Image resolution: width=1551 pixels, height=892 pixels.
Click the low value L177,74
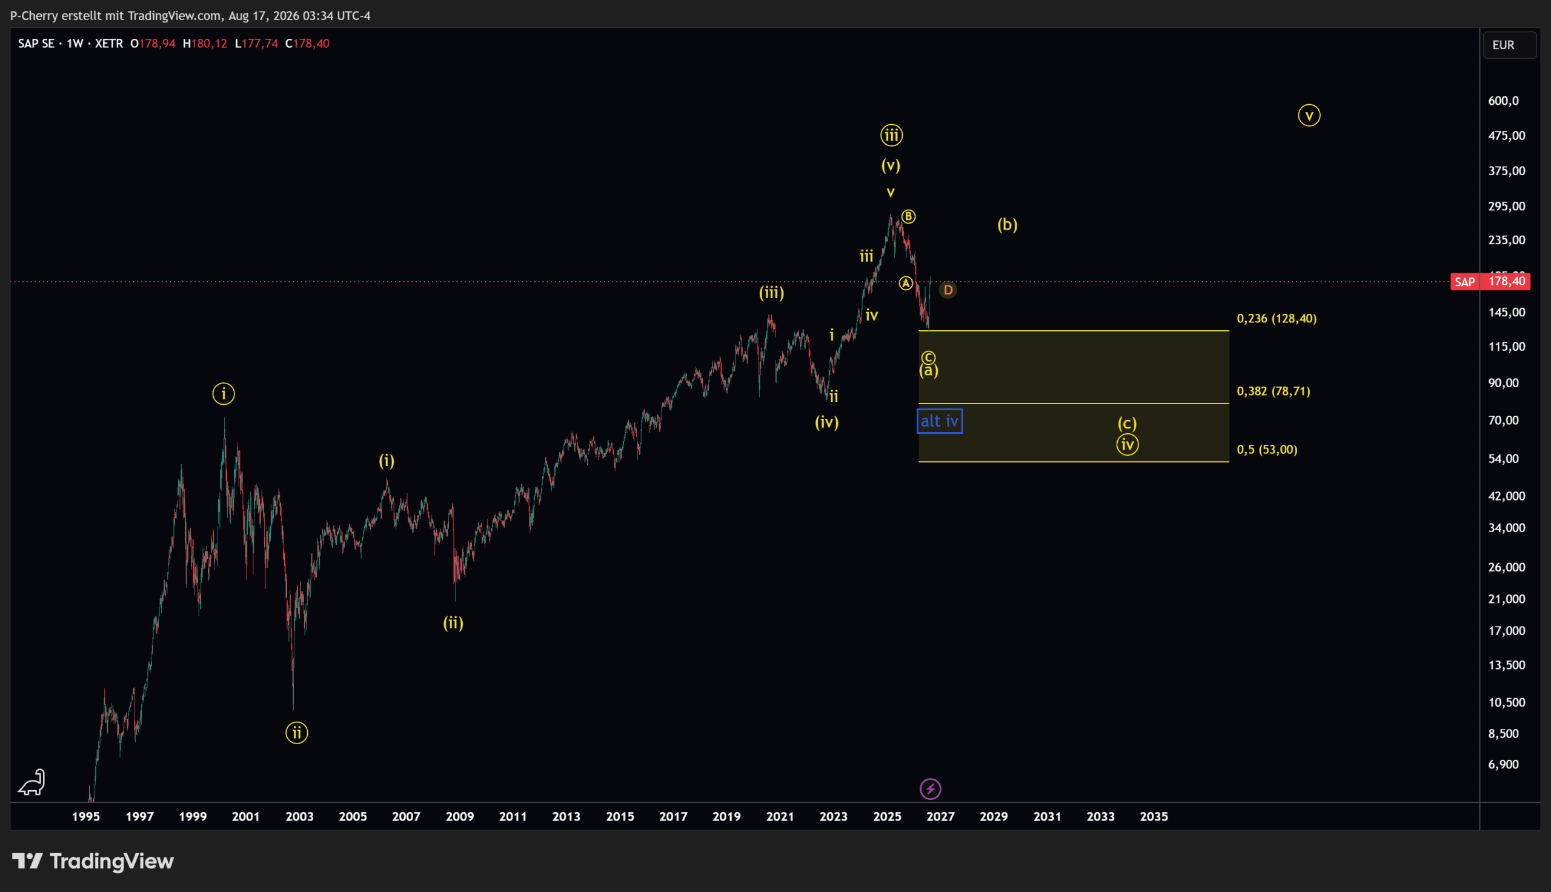[256, 44]
